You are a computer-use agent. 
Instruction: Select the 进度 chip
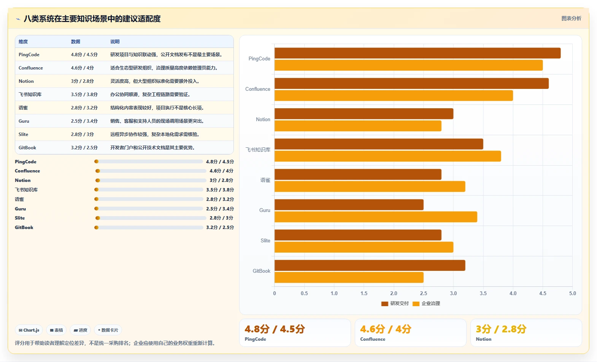[x=81, y=330]
